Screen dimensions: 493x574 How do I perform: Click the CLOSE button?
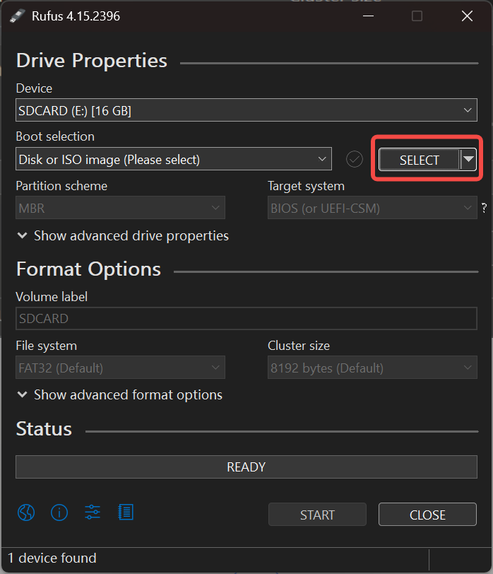[427, 515]
